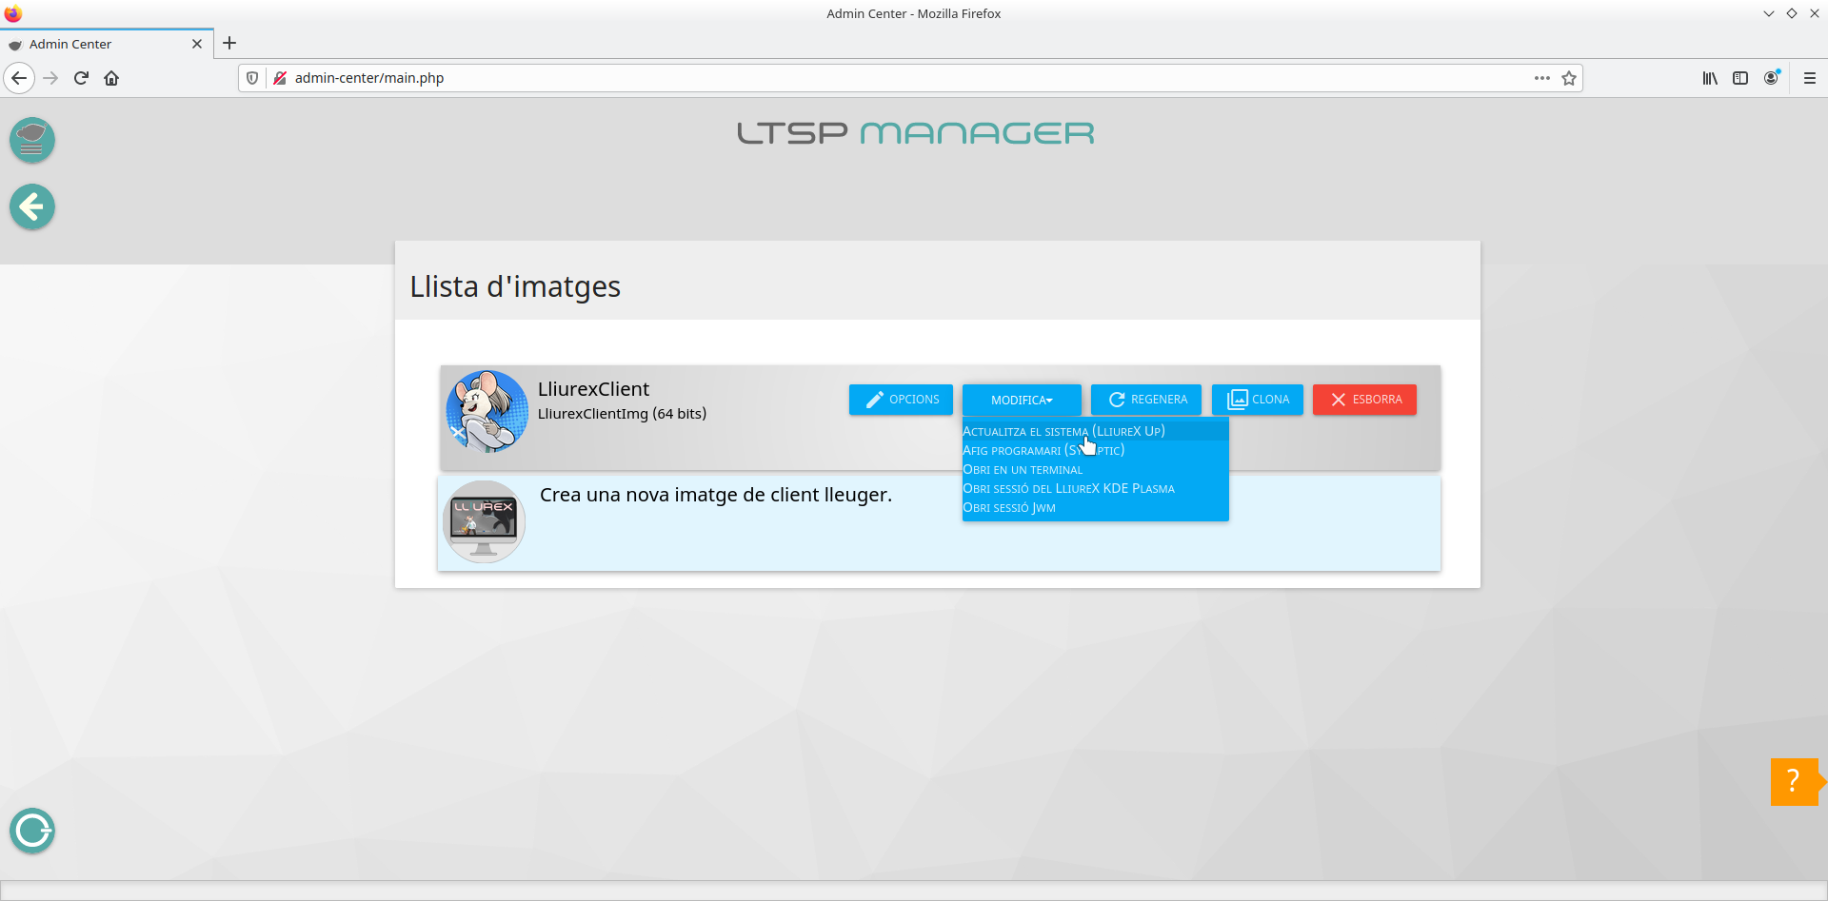Select Obri sessió del LliureX KDE Plasma

tap(1068, 488)
